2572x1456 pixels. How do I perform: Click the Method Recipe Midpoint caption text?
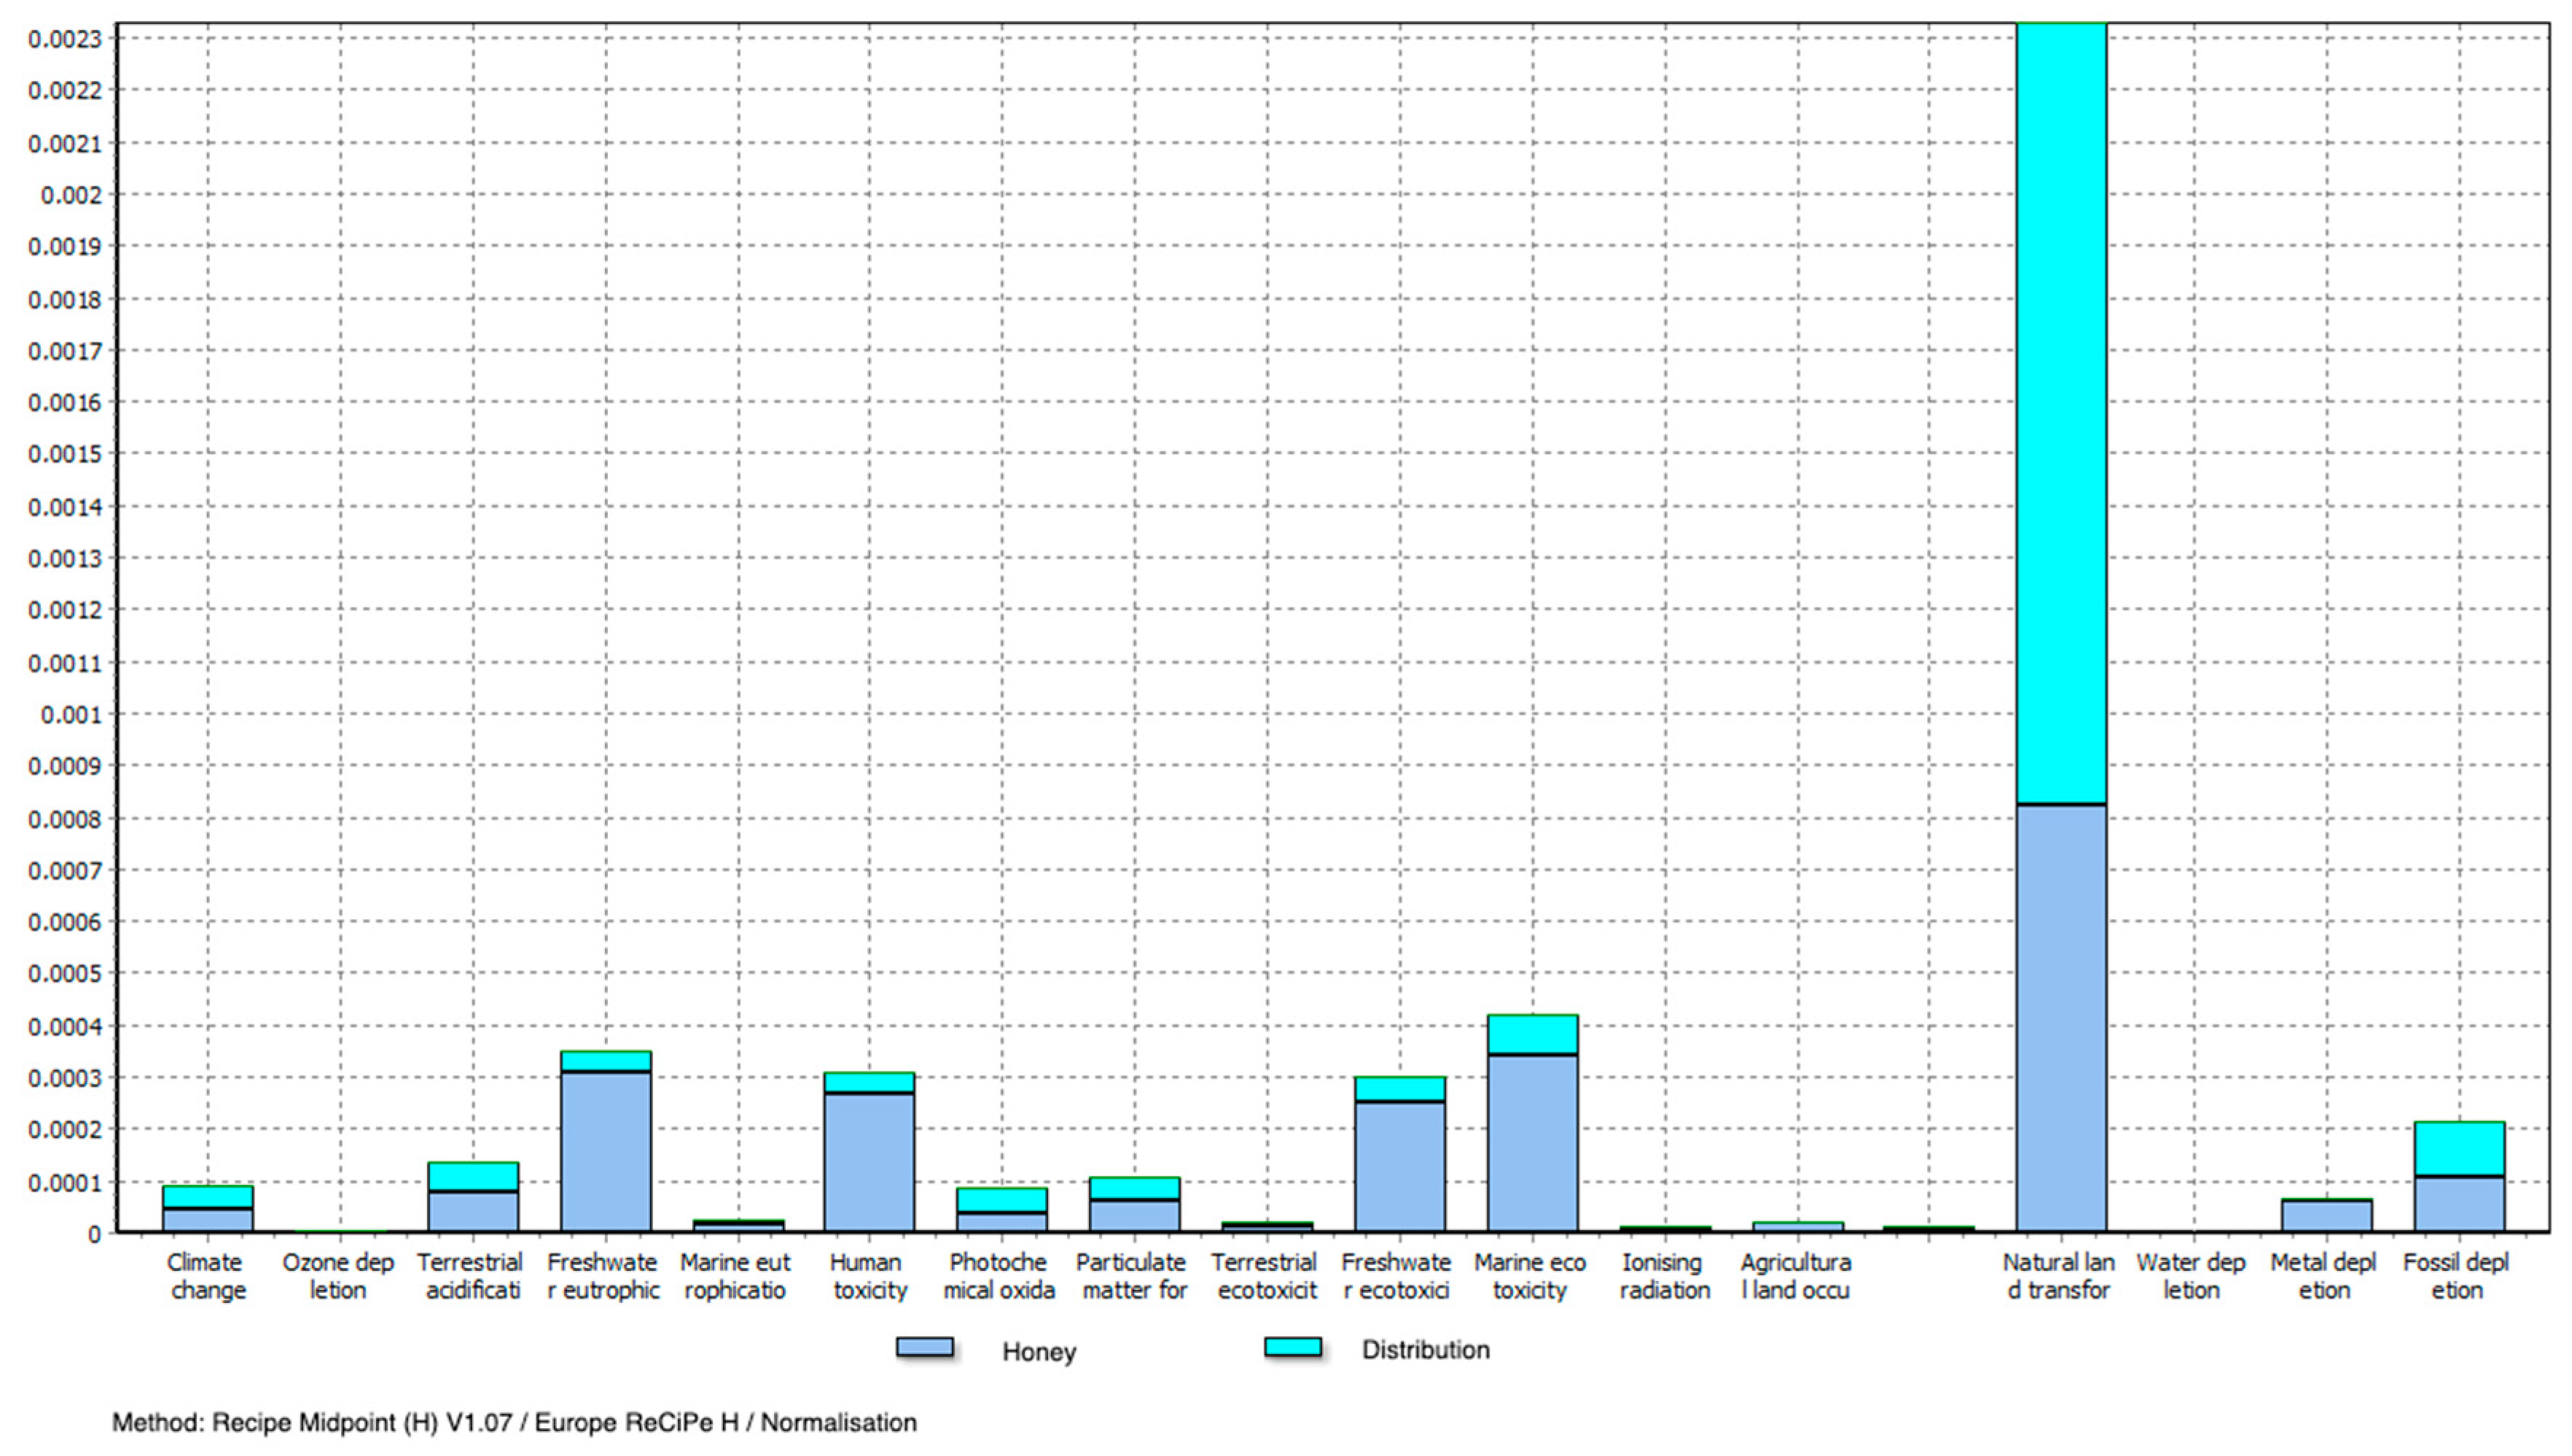(514, 1423)
